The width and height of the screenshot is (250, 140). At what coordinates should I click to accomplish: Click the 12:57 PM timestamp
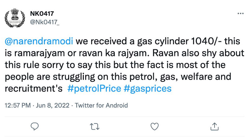[x=18, y=105]
